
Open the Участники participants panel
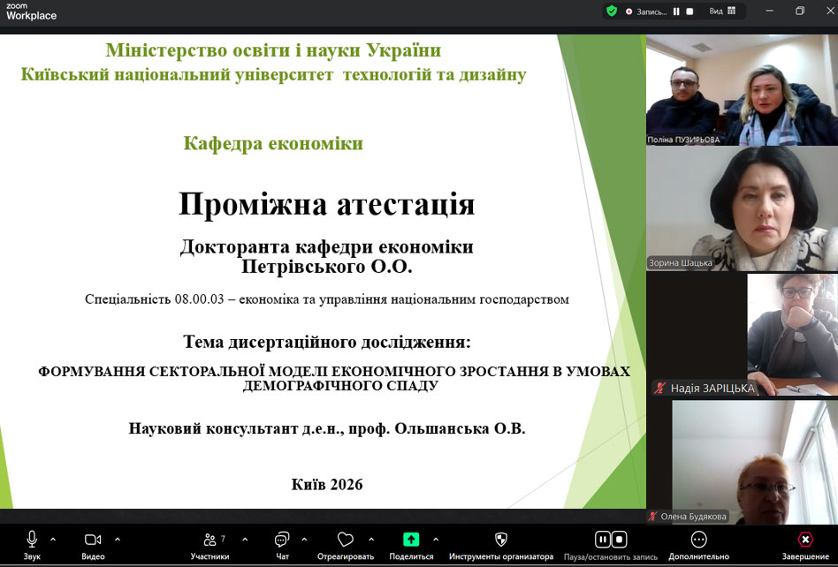click(209, 540)
